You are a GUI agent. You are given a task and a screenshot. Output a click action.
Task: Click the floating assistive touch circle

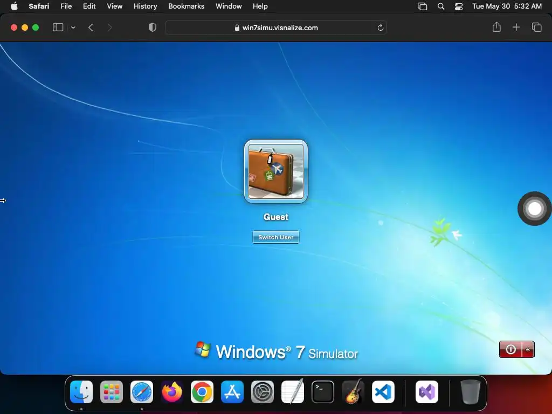534,209
